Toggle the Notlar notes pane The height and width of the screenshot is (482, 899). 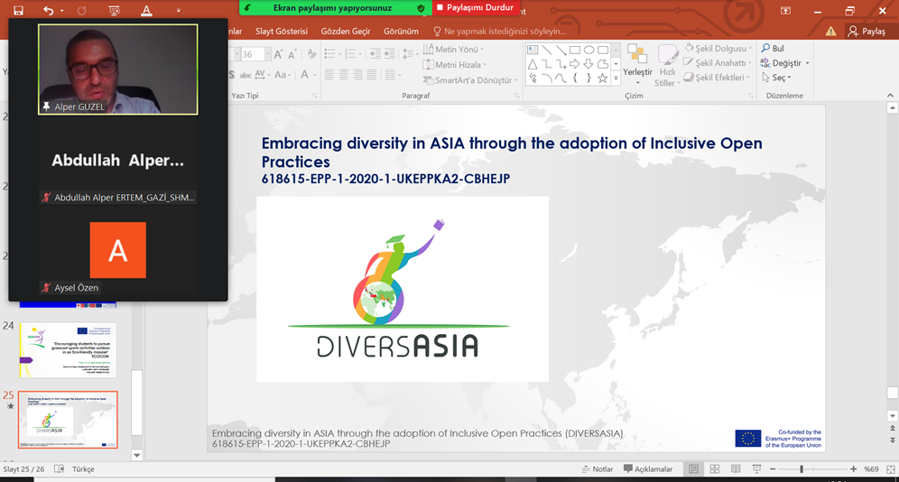pos(597,469)
